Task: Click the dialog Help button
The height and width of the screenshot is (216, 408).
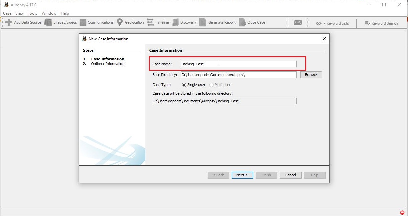Action: coord(314,175)
